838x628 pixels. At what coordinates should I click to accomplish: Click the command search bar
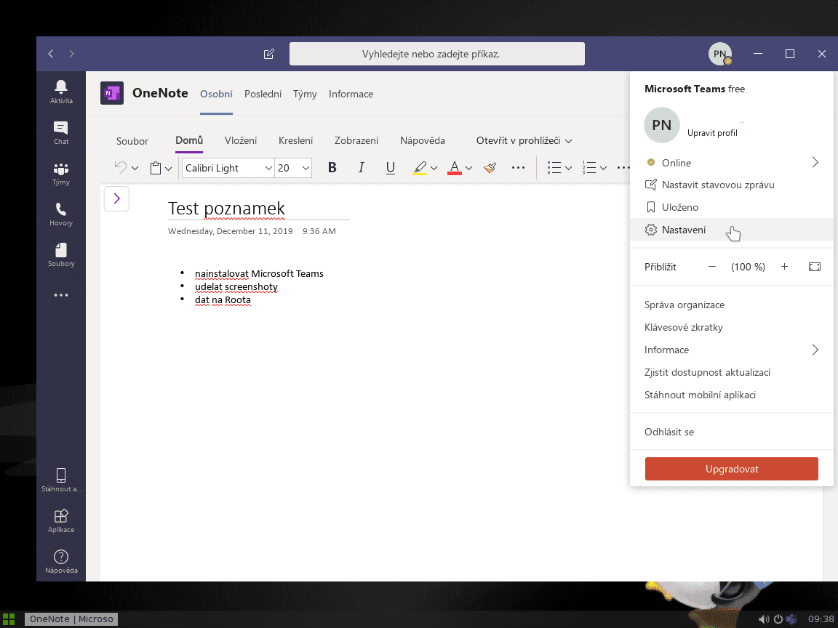click(437, 53)
